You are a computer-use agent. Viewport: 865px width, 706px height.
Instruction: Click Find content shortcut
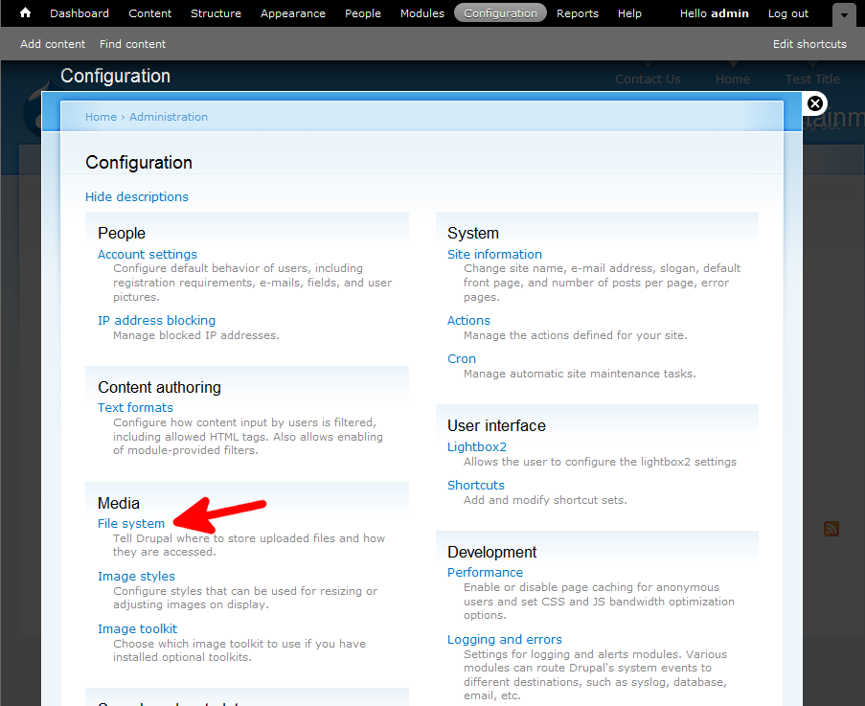pyautogui.click(x=132, y=44)
